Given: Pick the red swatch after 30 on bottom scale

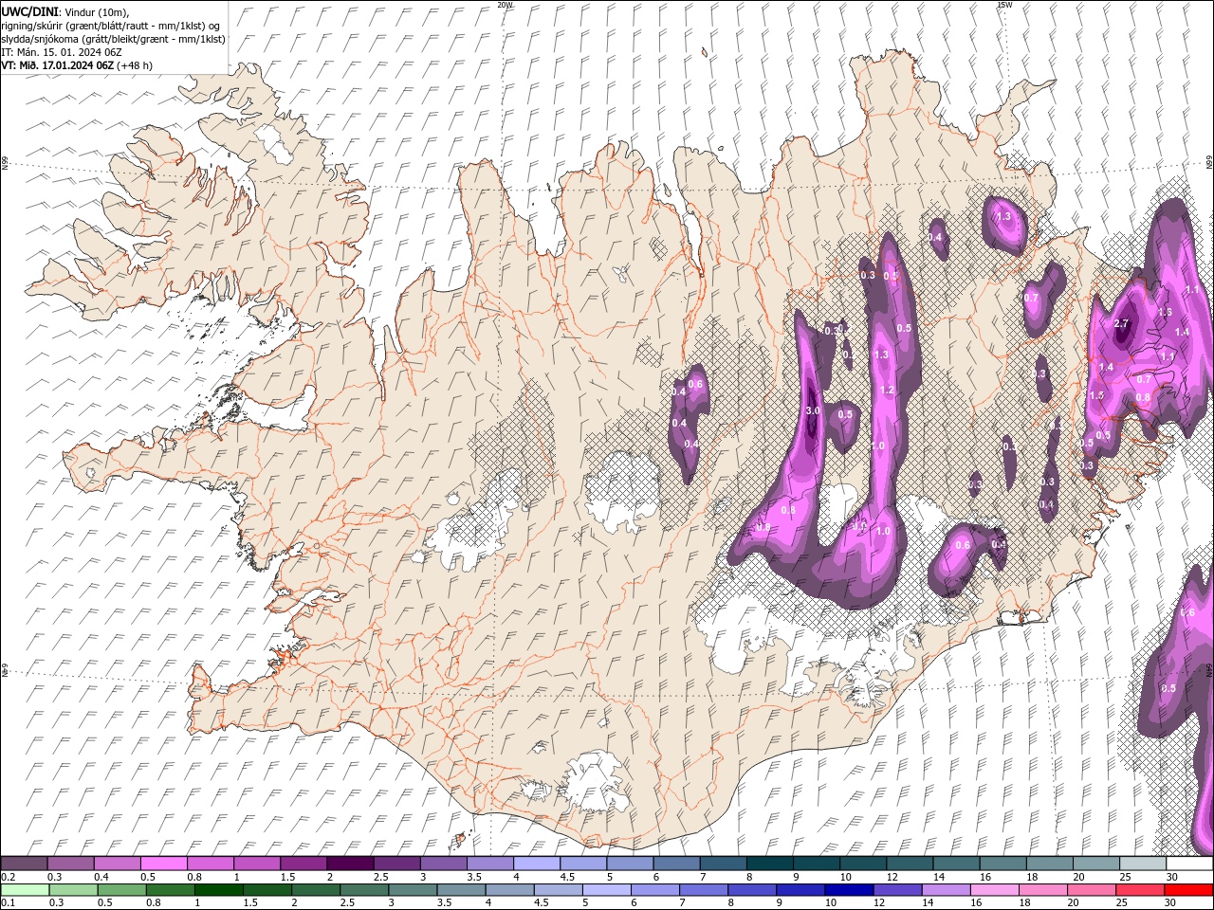Looking at the screenshot, I should point(1188,890).
